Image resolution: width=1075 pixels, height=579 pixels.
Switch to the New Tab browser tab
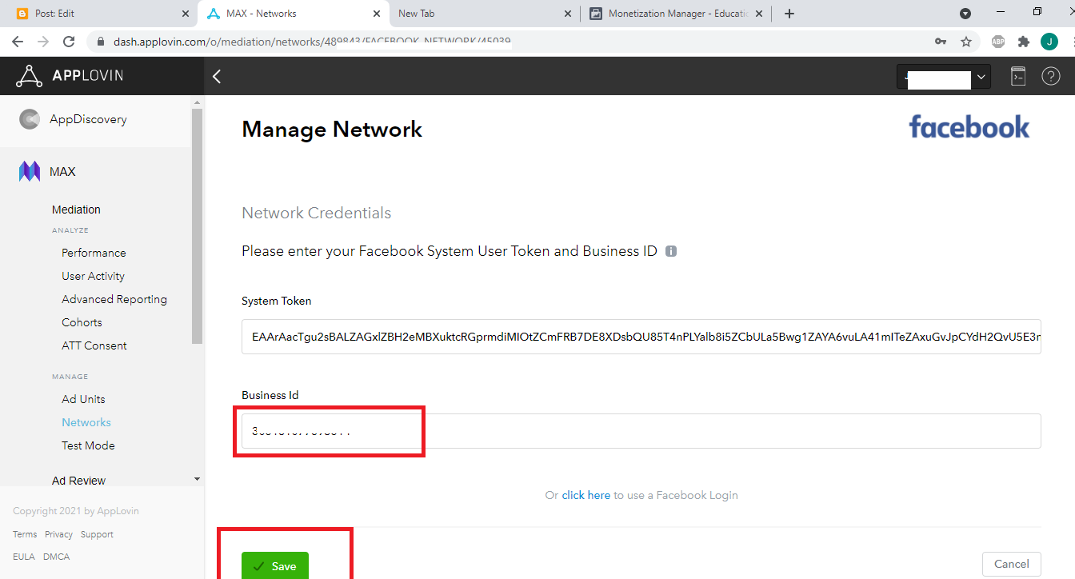pos(484,14)
